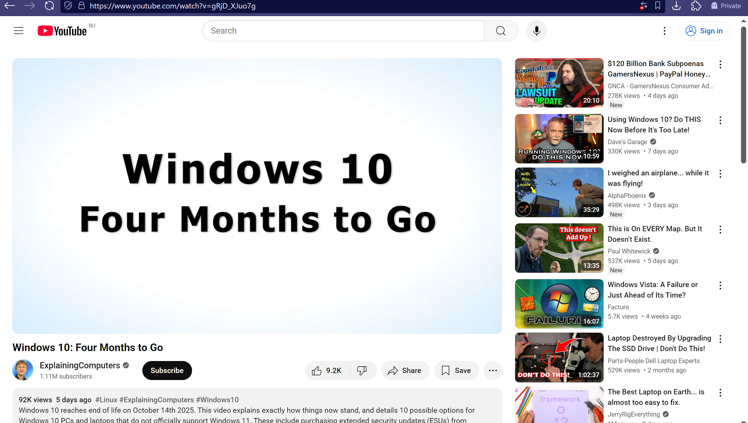The height and width of the screenshot is (423, 748).
Task: Open options menu for Best Laptop video
Action: [x=720, y=393]
